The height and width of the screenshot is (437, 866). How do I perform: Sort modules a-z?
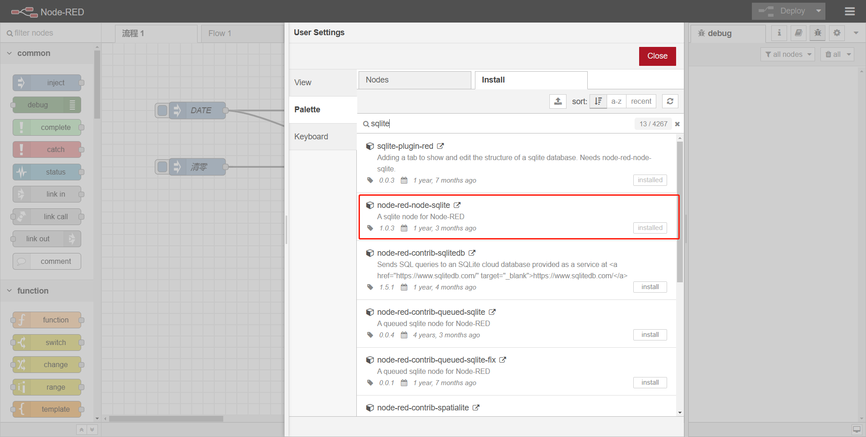point(617,101)
